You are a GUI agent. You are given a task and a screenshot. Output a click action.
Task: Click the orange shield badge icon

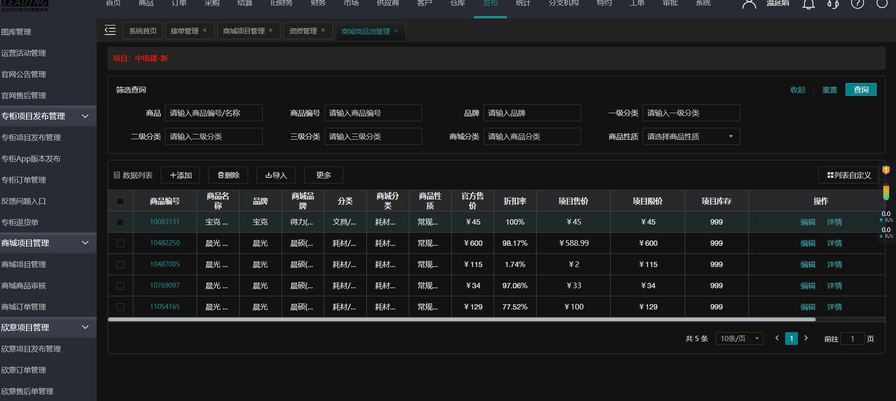tap(886, 170)
